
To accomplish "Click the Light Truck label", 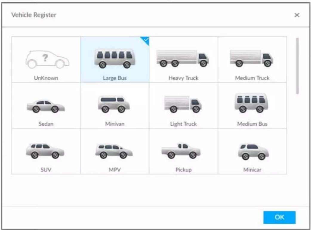I will click(x=184, y=124).
